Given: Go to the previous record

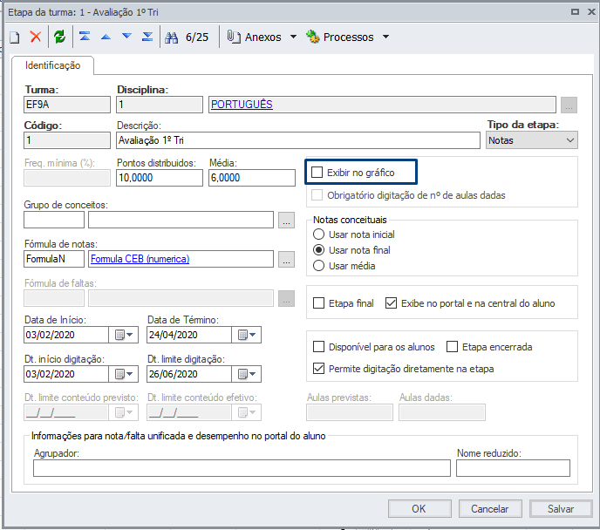Looking at the screenshot, I should tap(106, 37).
